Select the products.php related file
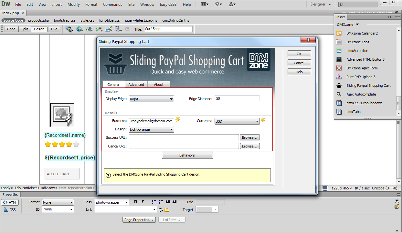 38,20
